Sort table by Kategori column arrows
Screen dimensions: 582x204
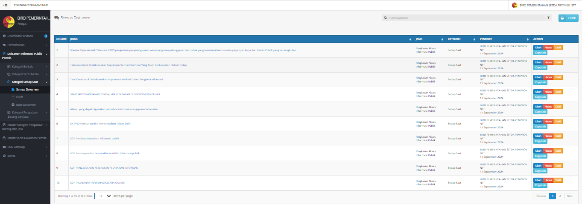474,39
